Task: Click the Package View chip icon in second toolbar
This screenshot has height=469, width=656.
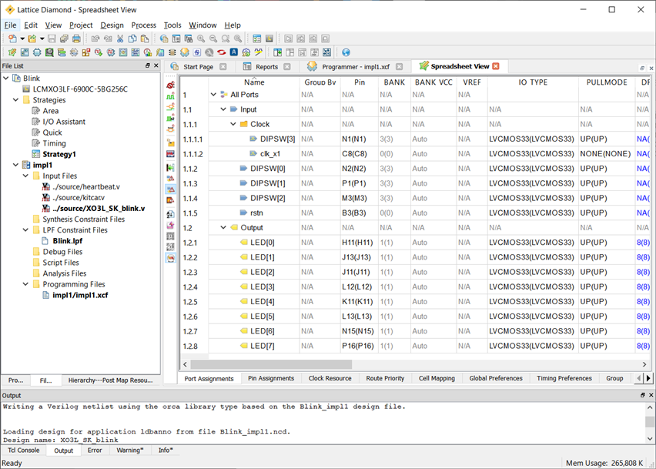Action: pyautogui.click(x=37, y=52)
